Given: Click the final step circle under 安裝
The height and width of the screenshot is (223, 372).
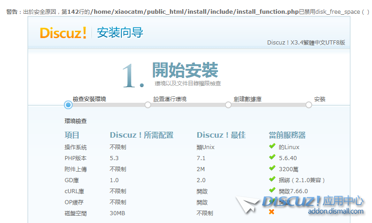Looking at the screenshot, I should tap(309, 105).
